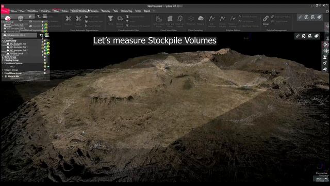Click the ruler icon in the viewport toolbar
The height and width of the screenshot is (186, 330).
(298, 36)
